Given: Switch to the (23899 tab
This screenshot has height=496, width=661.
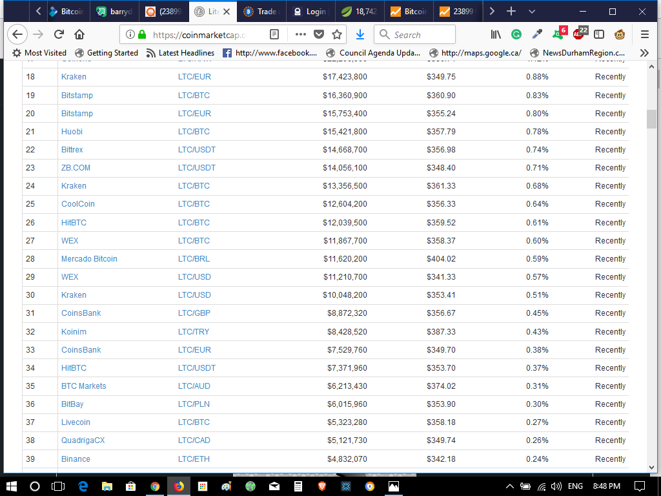Looking at the screenshot, I should coord(163,12).
